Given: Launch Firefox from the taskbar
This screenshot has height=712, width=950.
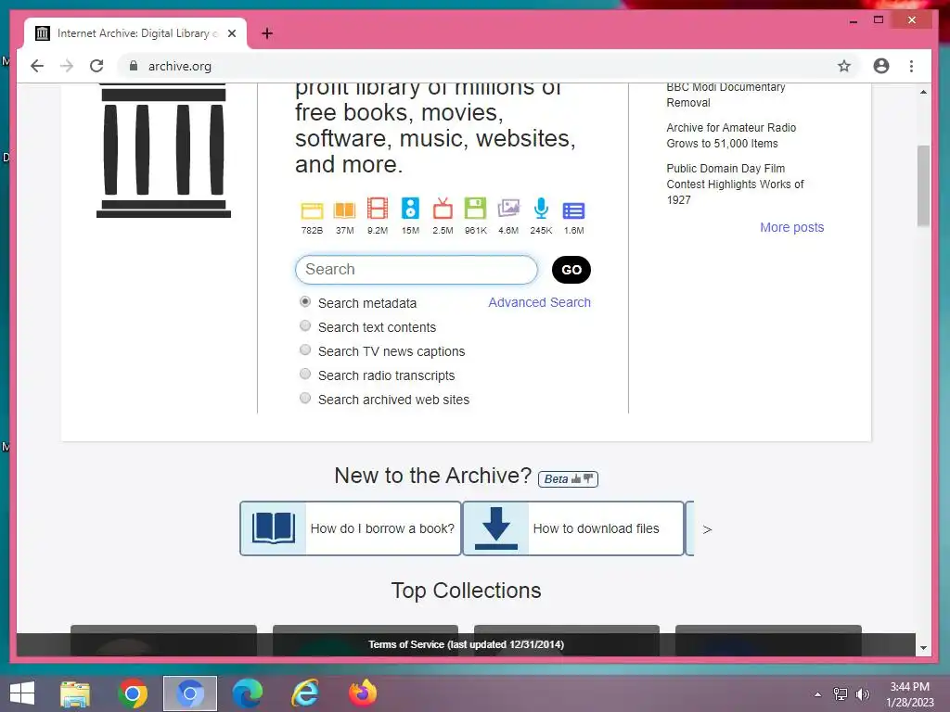Looking at the screenshot, I should coord(363,693).
